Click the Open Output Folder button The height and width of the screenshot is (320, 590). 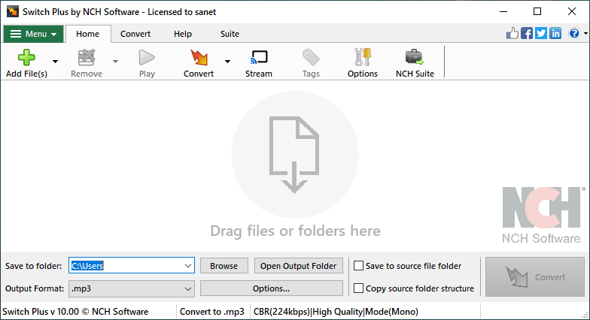coord(298,266)
